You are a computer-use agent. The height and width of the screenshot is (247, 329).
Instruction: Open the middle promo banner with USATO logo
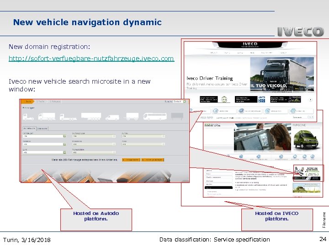[x=250, y=99]
